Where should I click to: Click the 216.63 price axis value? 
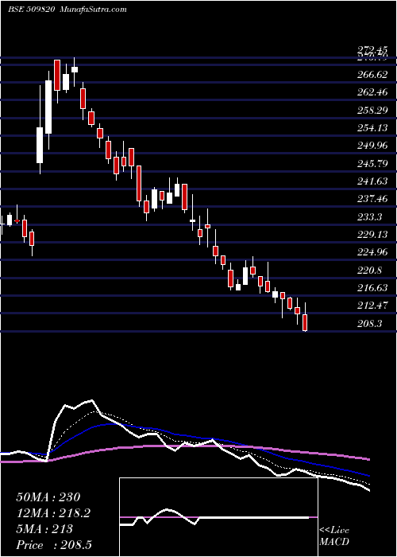[372, 288]
